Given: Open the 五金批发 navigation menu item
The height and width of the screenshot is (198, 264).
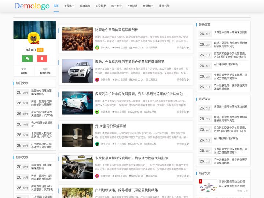Looking at the screenshot, I should point(101,6).
